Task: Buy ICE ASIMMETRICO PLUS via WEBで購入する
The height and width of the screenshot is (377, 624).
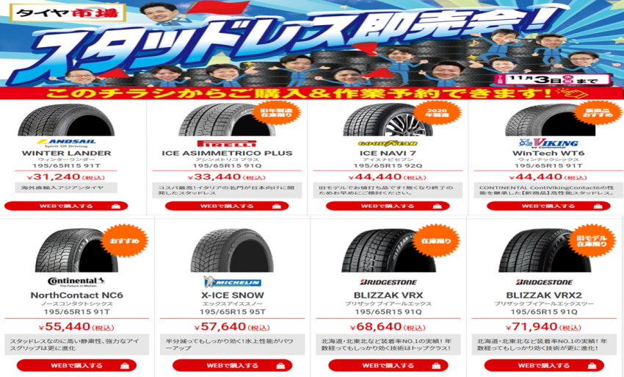Action: point(227,206)
